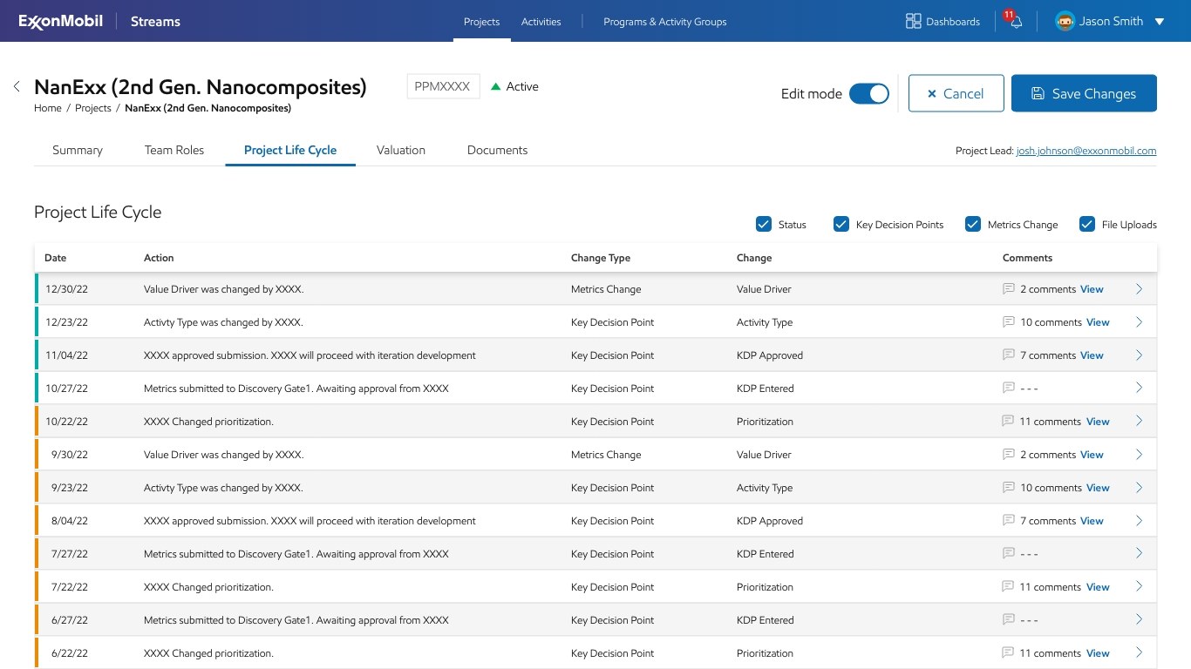
Task: Switch to the Summary tab
Action: pyautogui.click(x=78, y=150)
